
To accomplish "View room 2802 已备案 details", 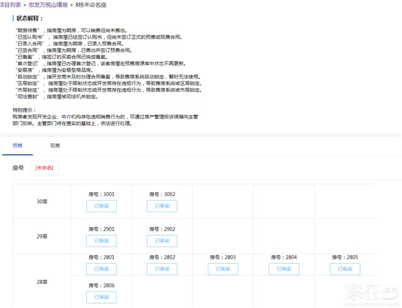I will pos(162,269).
